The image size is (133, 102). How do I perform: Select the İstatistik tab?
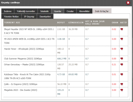point(44,11)
